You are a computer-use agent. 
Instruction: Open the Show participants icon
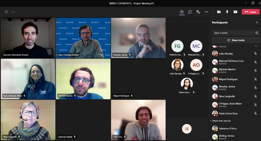tap(181, 12)
